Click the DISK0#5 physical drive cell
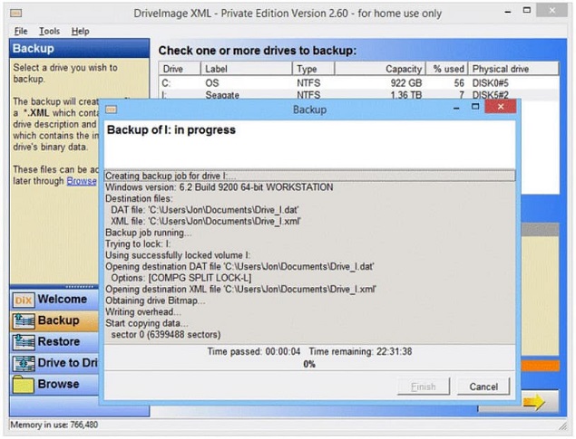Viewport: 576px width, 439px height. pyautogui.click(x=490, y=83)
